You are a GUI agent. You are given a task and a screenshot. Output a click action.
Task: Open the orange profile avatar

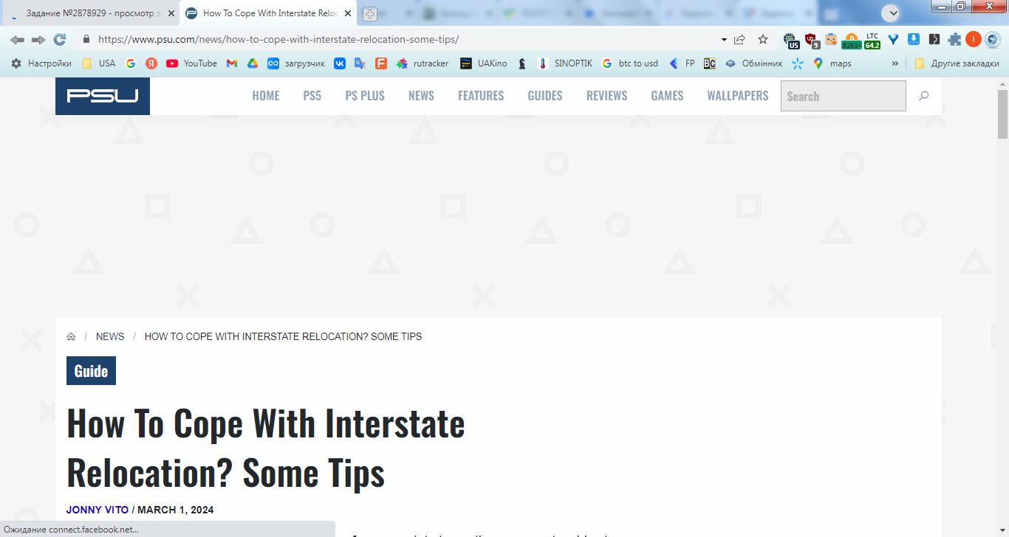(973, 40)
